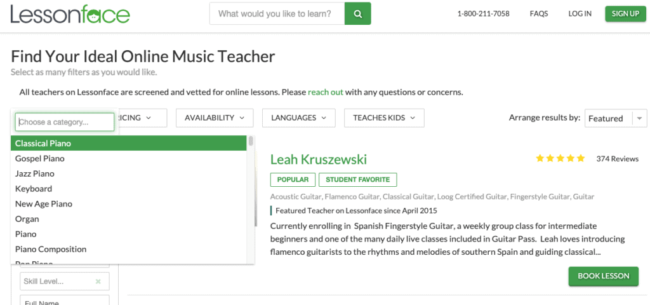Select Gospel Piano from category list

coord(128,158)
